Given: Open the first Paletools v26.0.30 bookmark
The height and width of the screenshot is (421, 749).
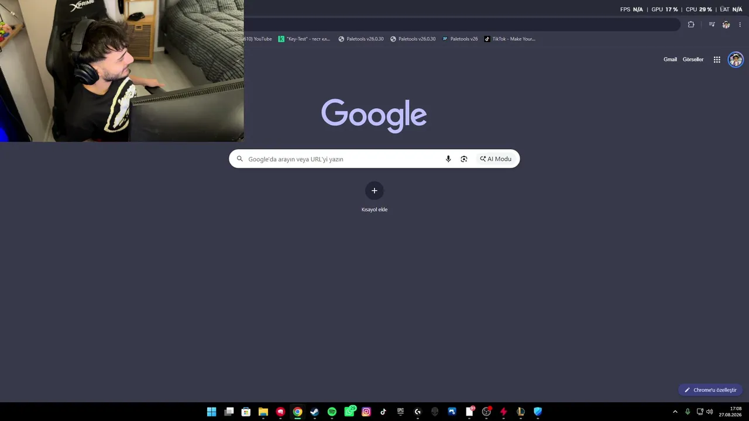Looking at the screenshot, I should click(x=361, y=39).
